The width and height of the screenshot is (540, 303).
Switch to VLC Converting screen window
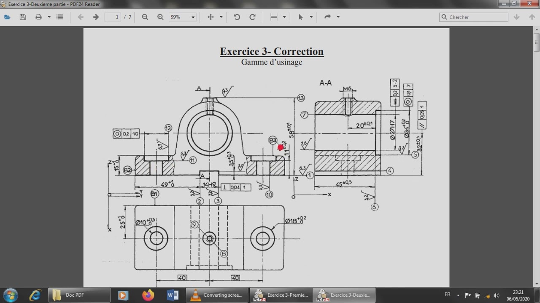click(x=216, y=295)
